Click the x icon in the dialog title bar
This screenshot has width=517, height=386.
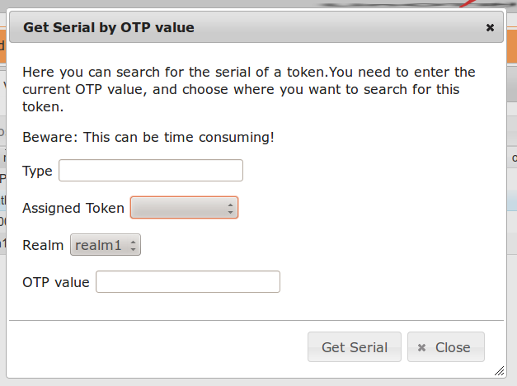(490, 27)
